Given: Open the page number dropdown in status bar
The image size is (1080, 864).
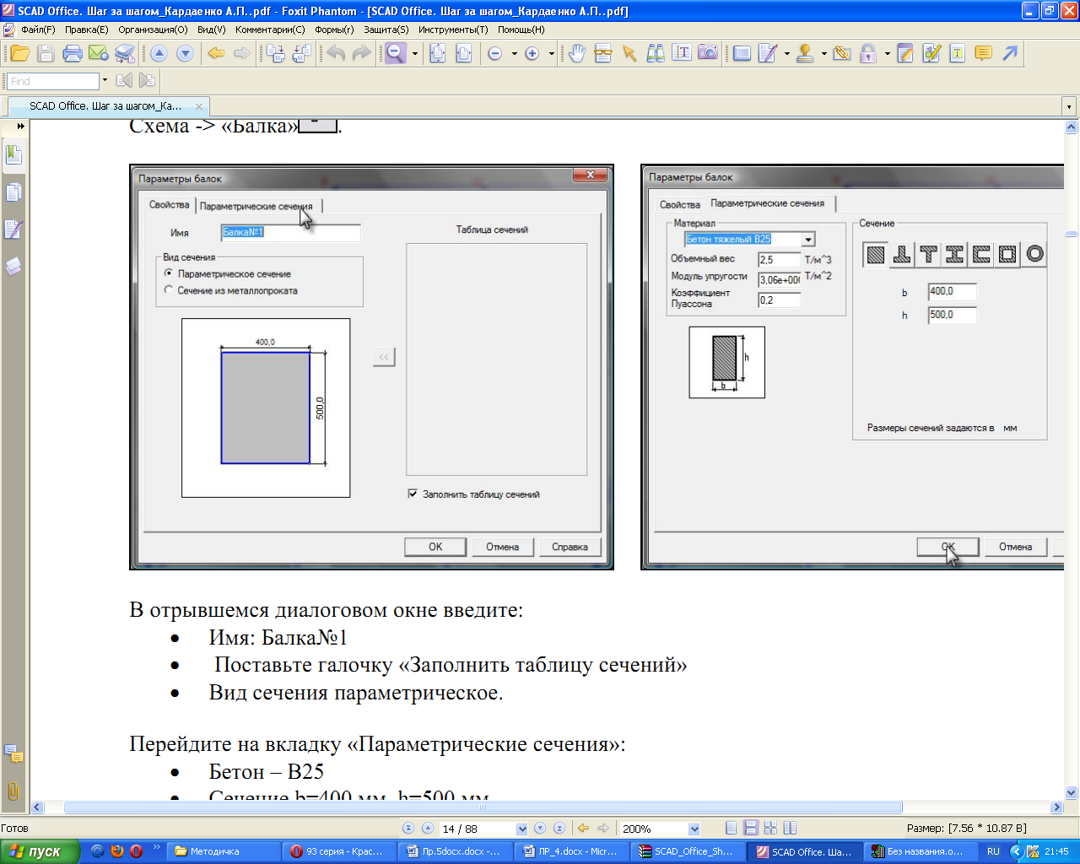Looking at the screenshot, I should coord(521,829).
